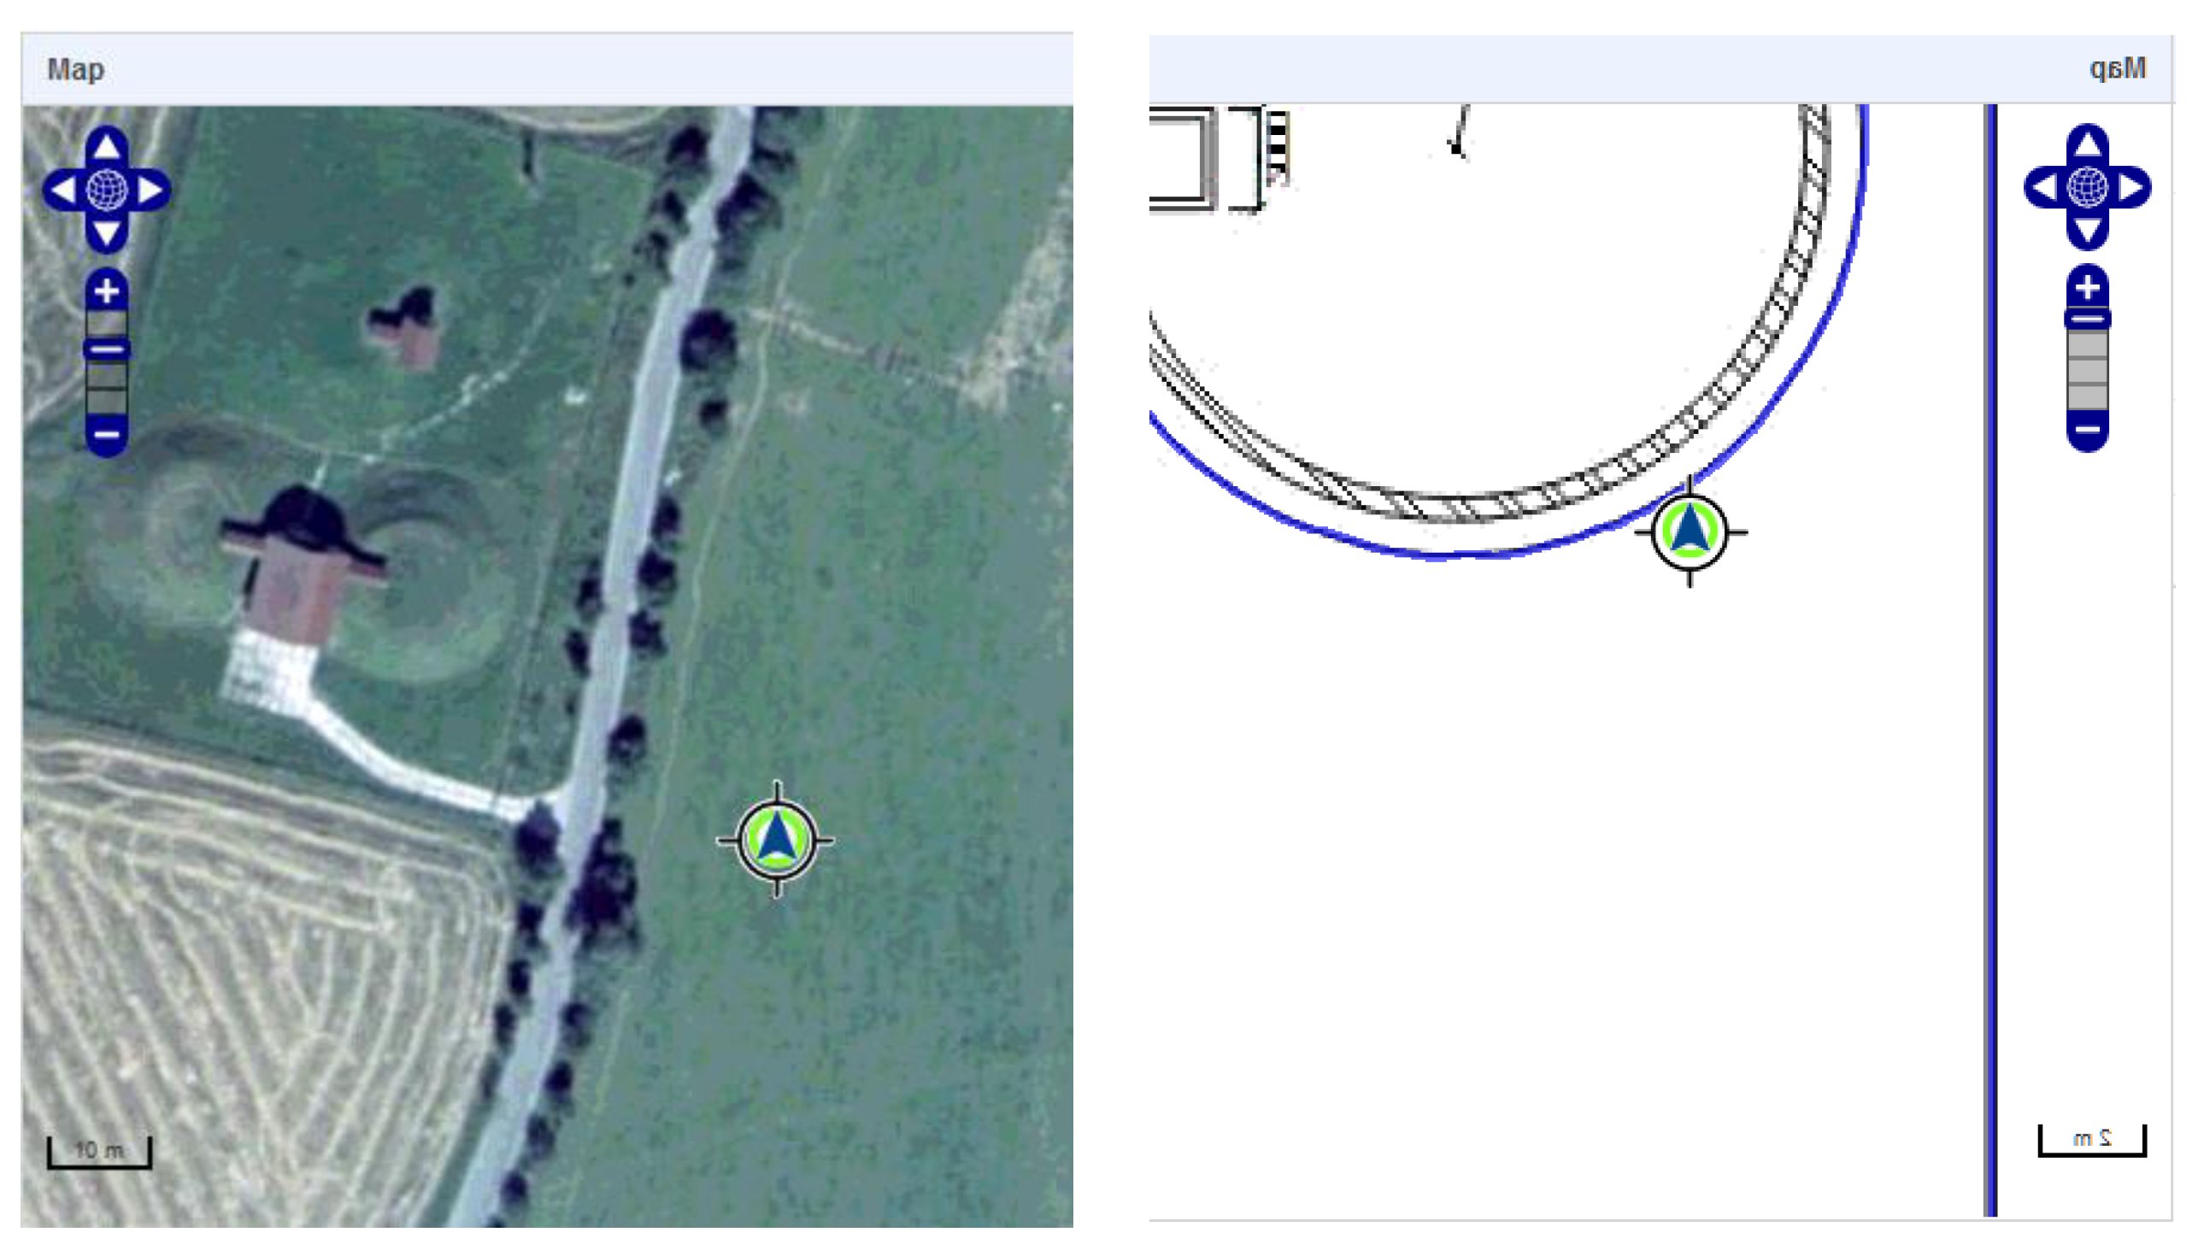
Task: Click the 10 m scale bar
Action: (x=99, y=1152)
